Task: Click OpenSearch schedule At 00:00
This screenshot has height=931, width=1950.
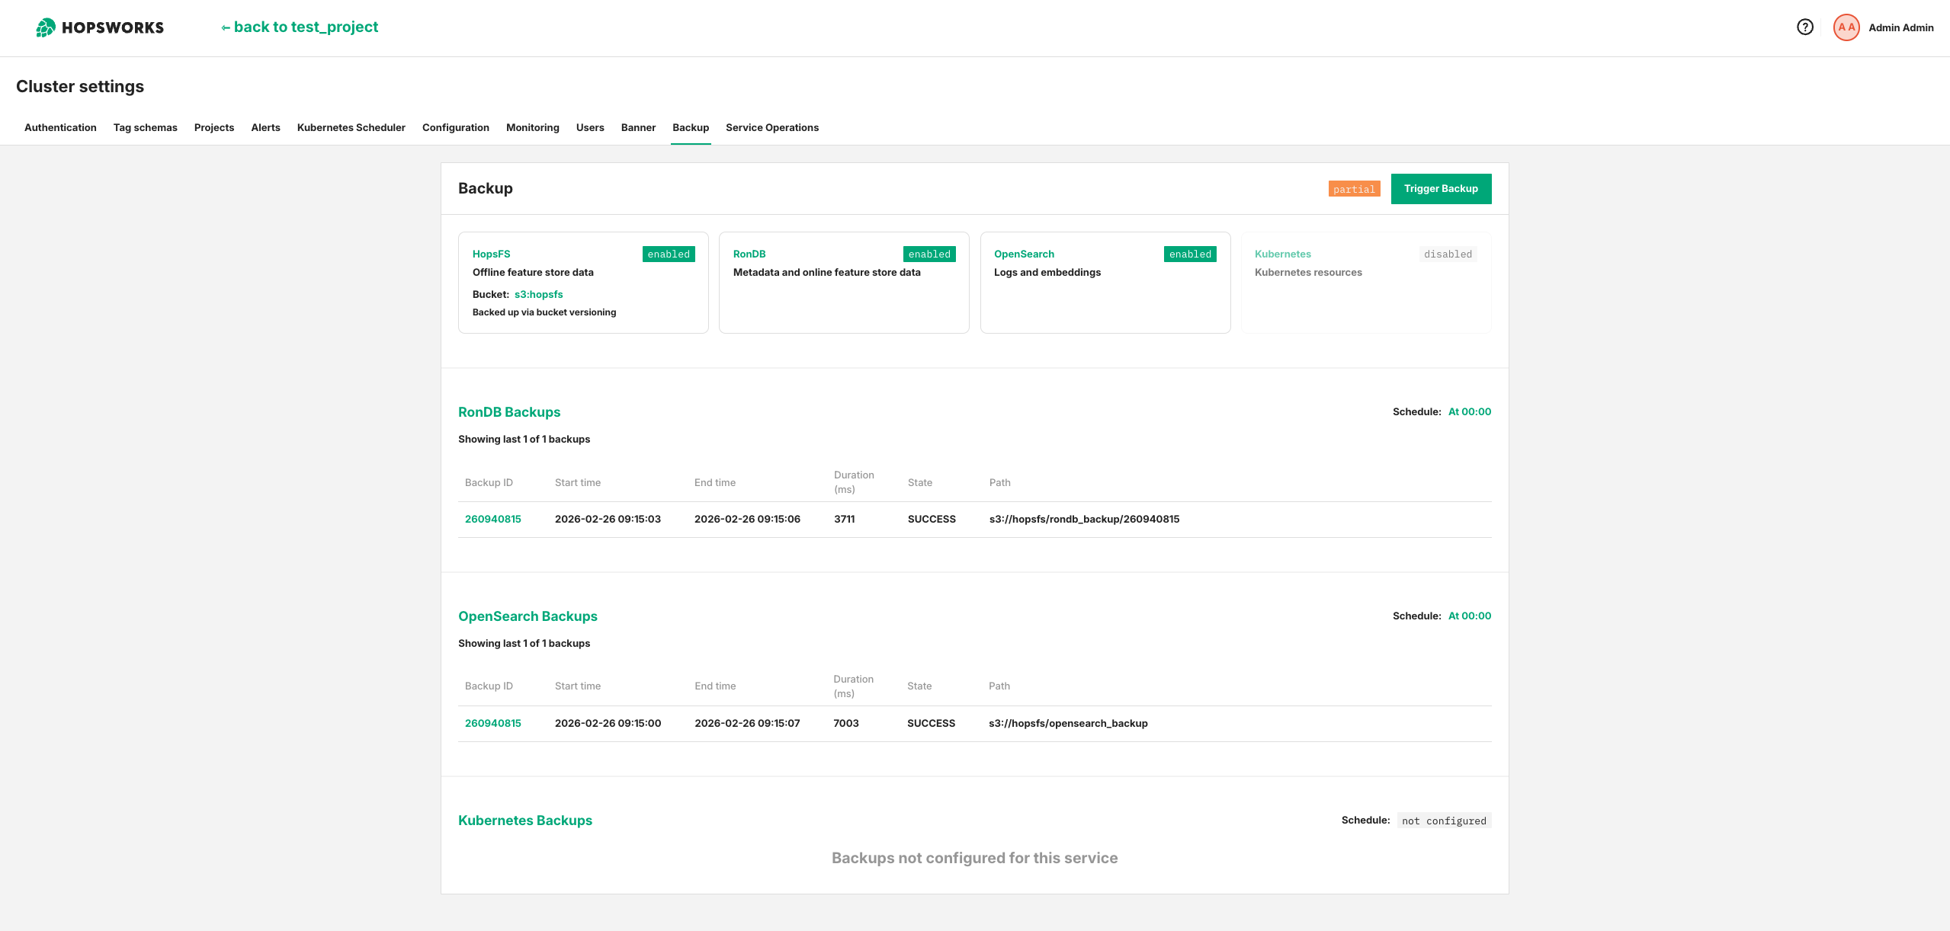Action: [x=1470, y=616]
